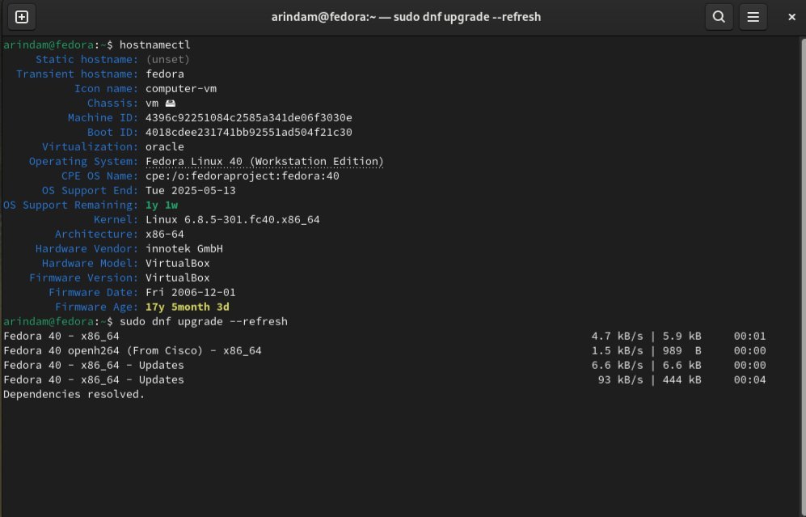Click the Dependencies resolved message

point(74,395)
